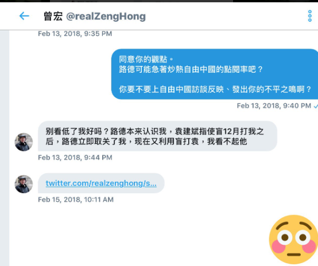Open the twitter.com/realzenghong link
318x266 pixels.
tap(101, 183)
